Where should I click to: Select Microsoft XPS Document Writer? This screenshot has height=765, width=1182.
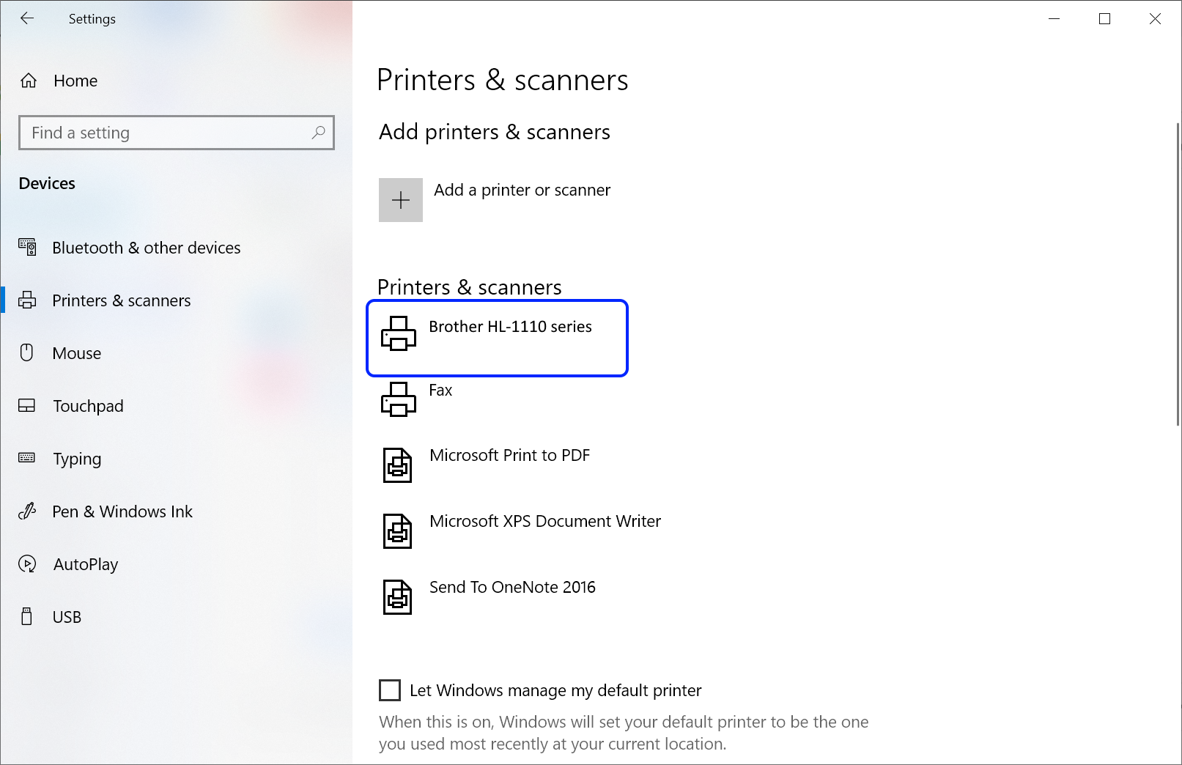545,521
